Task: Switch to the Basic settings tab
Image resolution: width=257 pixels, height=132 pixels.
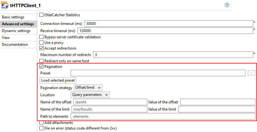Action: pos(13,17)
